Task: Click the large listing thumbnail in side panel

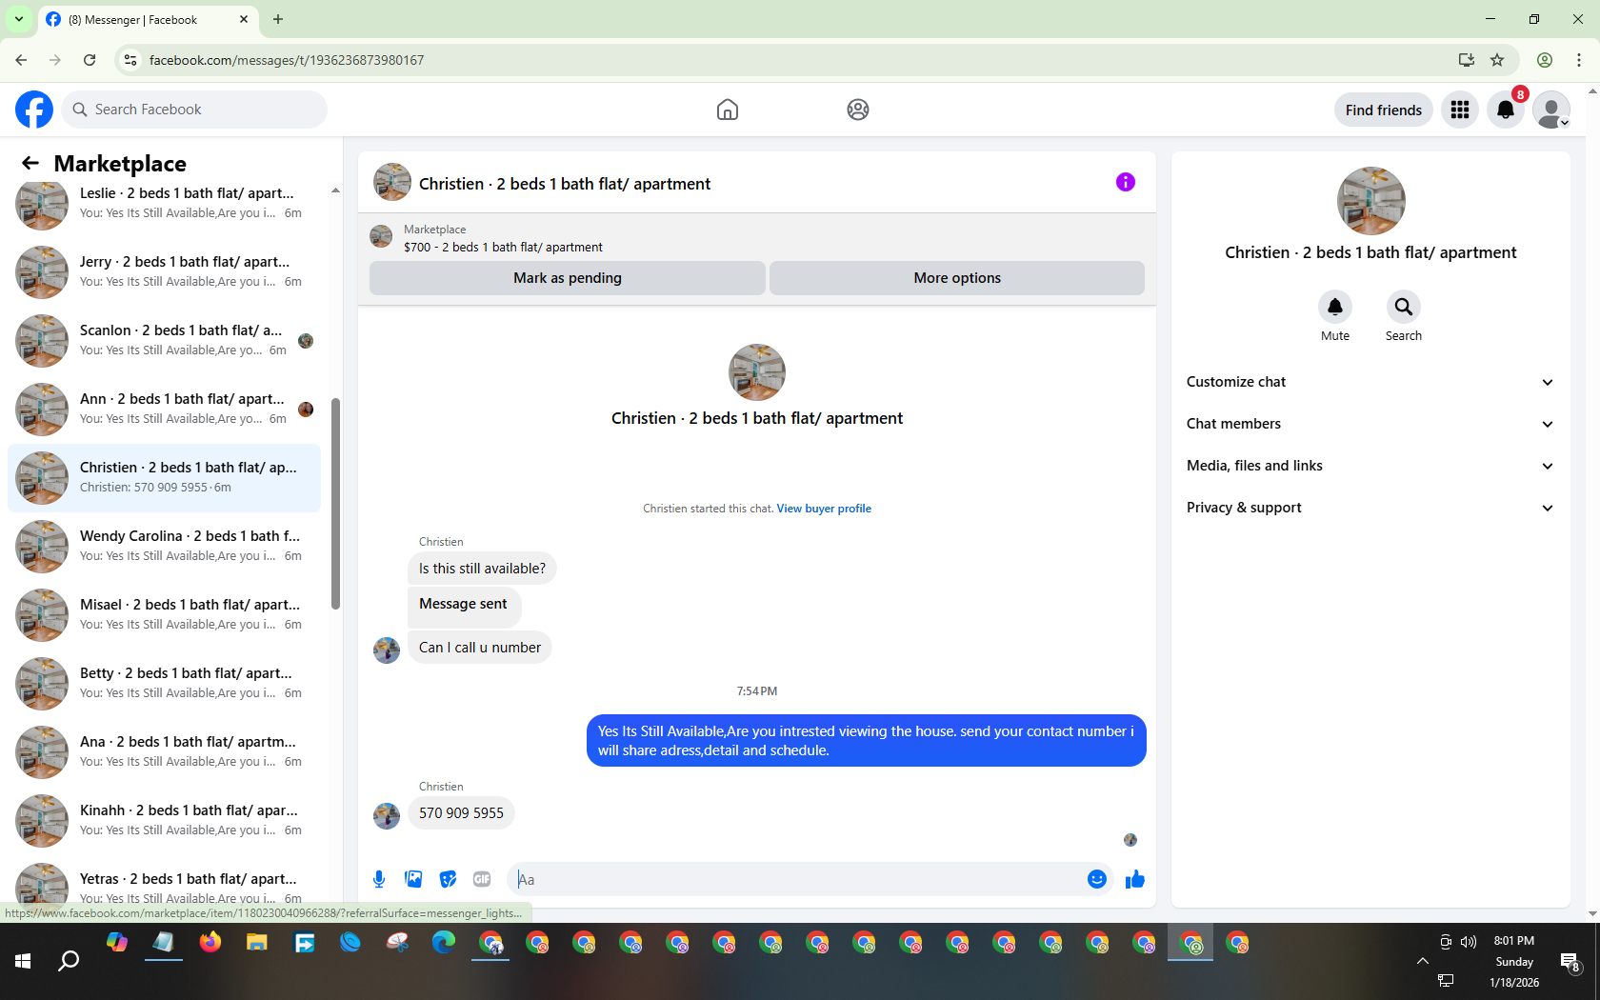Action: coord(1370,201)
